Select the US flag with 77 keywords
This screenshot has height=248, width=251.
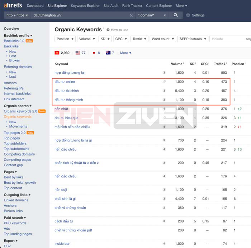pyautogui.click(x=80, y=53)
